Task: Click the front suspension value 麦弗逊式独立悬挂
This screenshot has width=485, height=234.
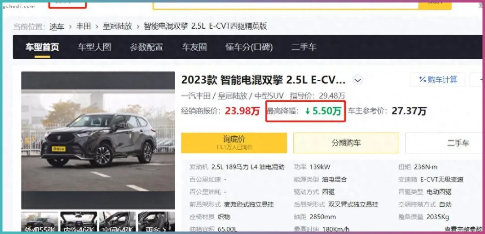Action: click(249, 204)
